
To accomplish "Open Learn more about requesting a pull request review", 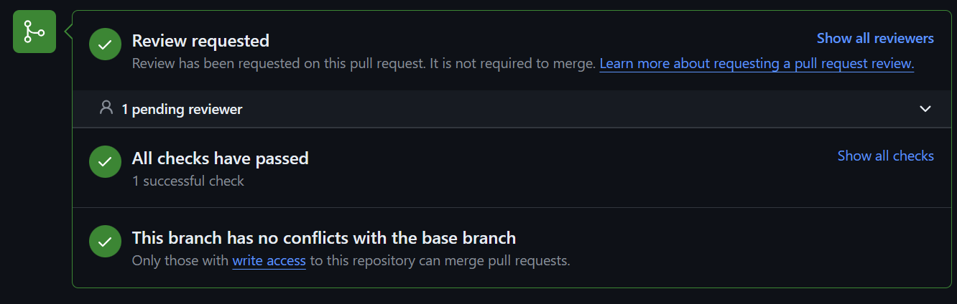I will click(x=757, y=64).
